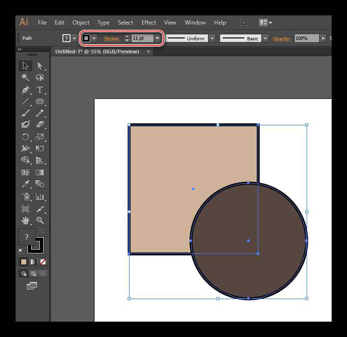Click the Opacity link label
Image resolution: width=347 pixels, height=337 pixels.
[x=282, y=39]
